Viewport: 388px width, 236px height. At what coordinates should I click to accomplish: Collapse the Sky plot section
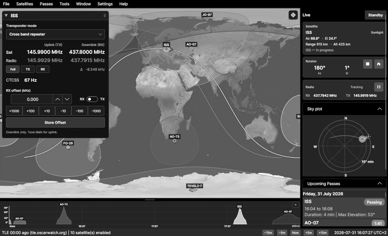point(379,109)
